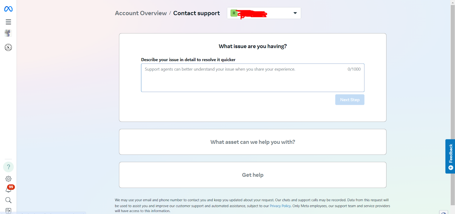455x214 pixels.
Task: Click the Next Step button
Action: [350, 100]
